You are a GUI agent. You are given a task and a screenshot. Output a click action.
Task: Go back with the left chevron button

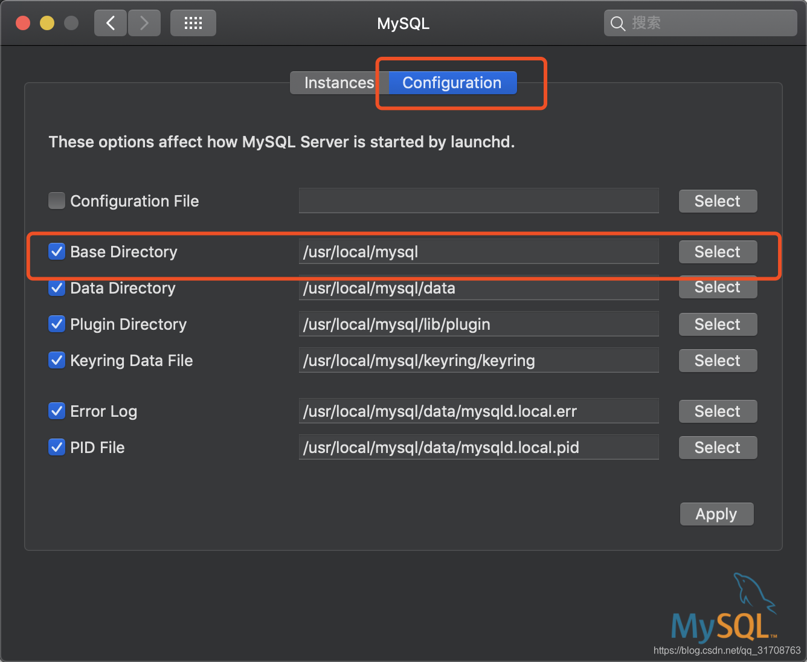(x=111, y=24)
